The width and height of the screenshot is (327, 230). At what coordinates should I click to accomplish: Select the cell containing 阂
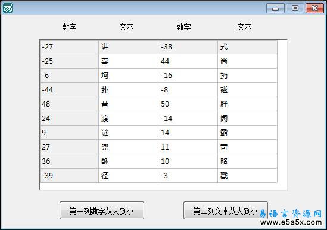(248, 119)
